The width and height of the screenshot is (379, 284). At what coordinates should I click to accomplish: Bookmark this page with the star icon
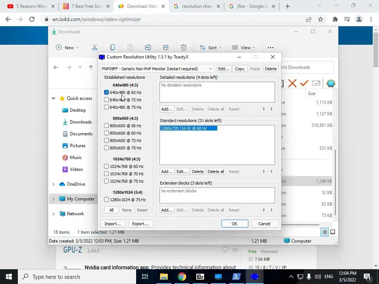(x=321, y=19)
